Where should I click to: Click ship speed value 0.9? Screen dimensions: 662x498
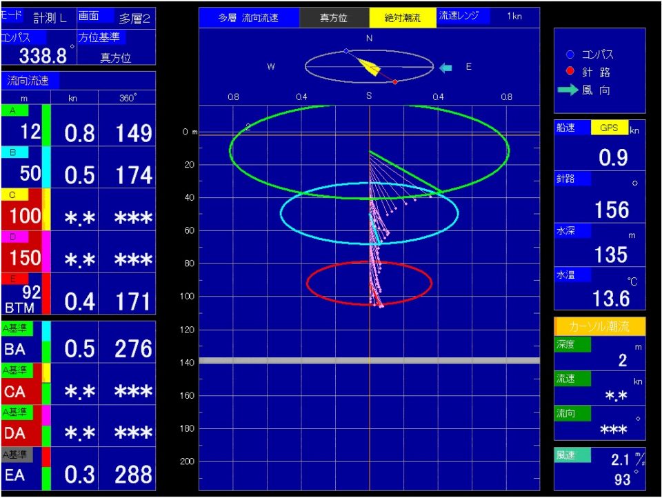(613, 157)
